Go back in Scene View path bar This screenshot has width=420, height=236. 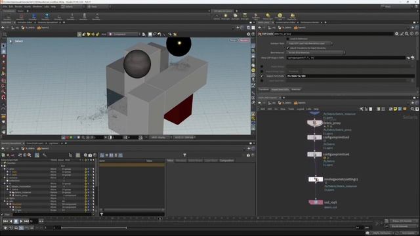point(3,28)
